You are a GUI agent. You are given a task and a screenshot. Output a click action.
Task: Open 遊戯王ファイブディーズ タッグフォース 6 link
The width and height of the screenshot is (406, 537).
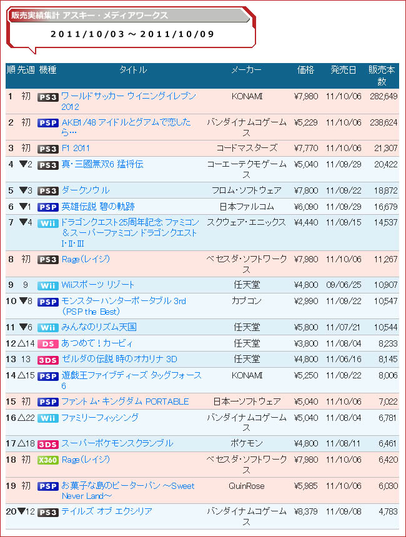coord(132,380)
